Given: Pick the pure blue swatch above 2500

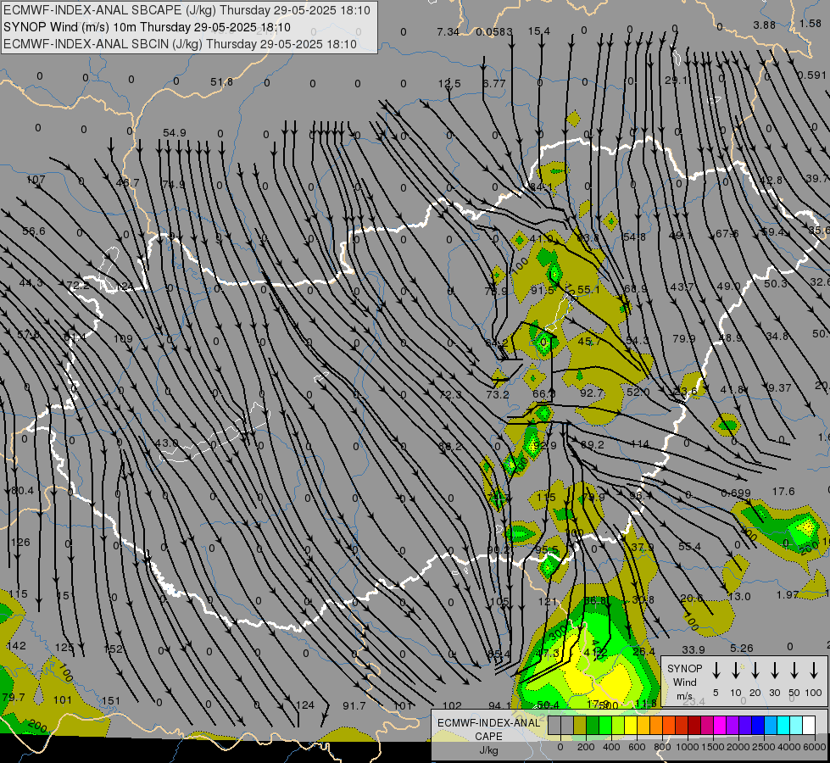Looking at the screenshot, I should [757, 726].
